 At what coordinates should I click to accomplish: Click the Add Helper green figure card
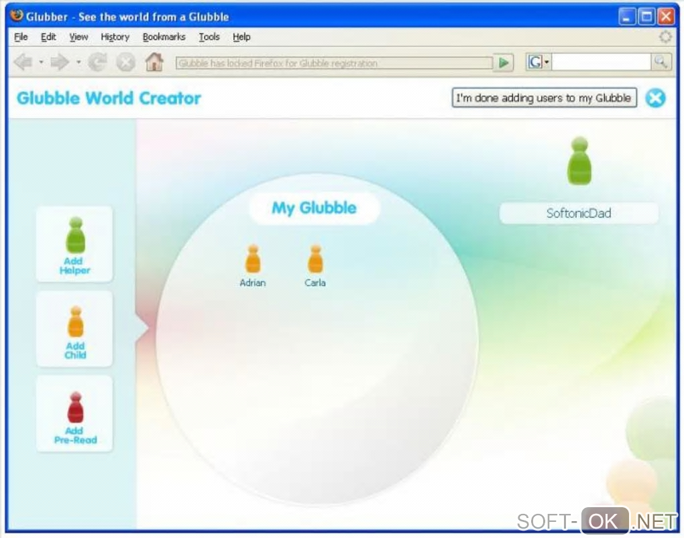click(74, 245)
